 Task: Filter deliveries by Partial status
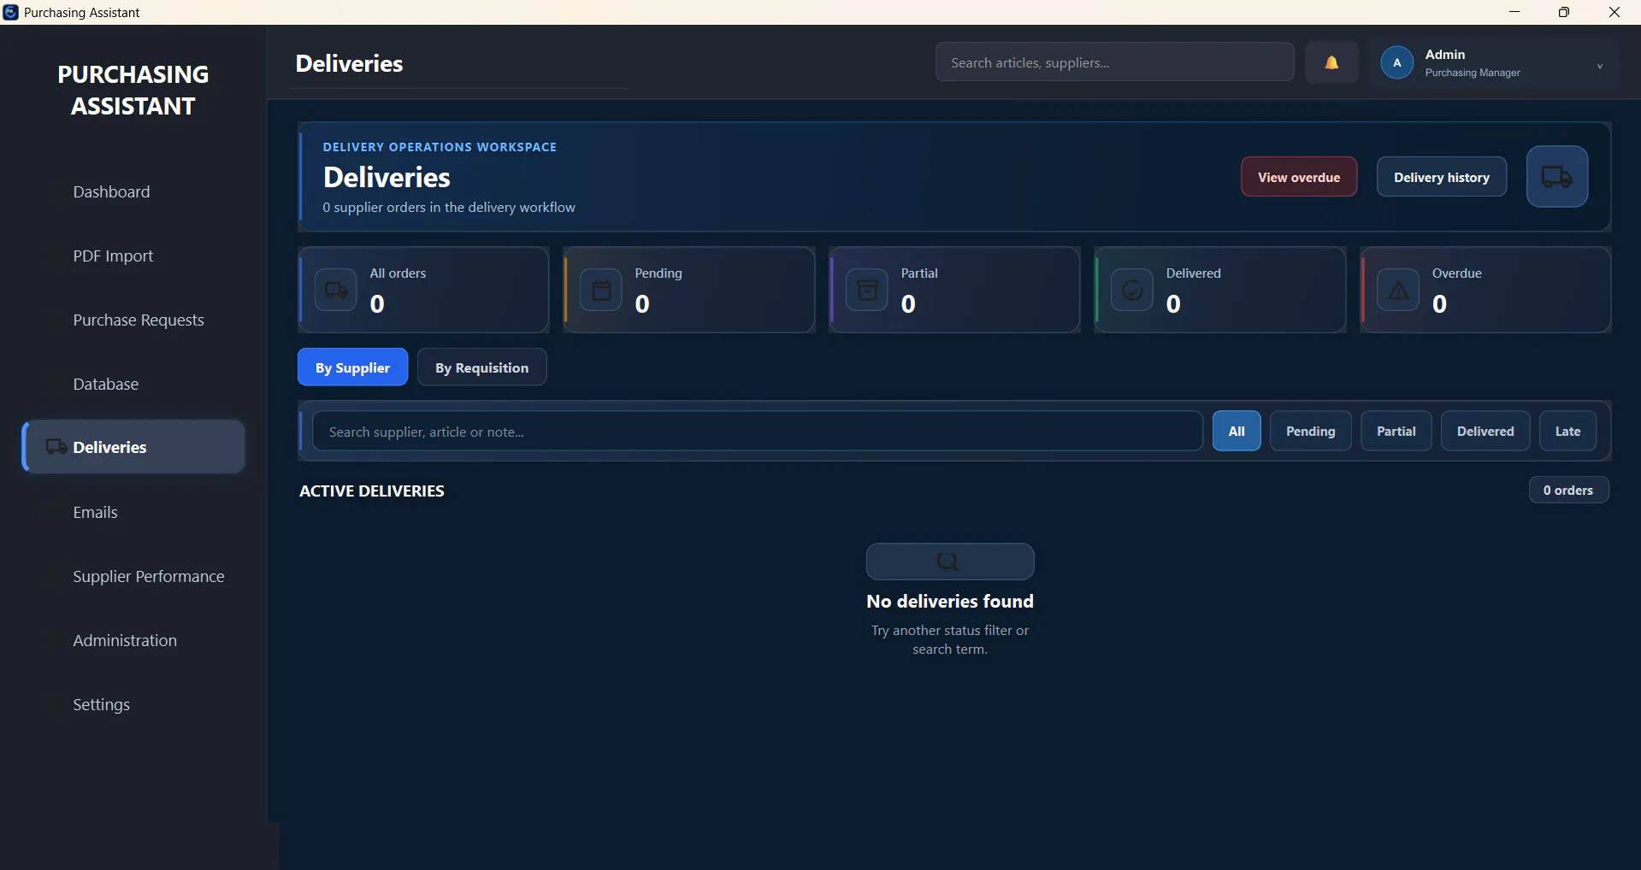pos(1396,431)
